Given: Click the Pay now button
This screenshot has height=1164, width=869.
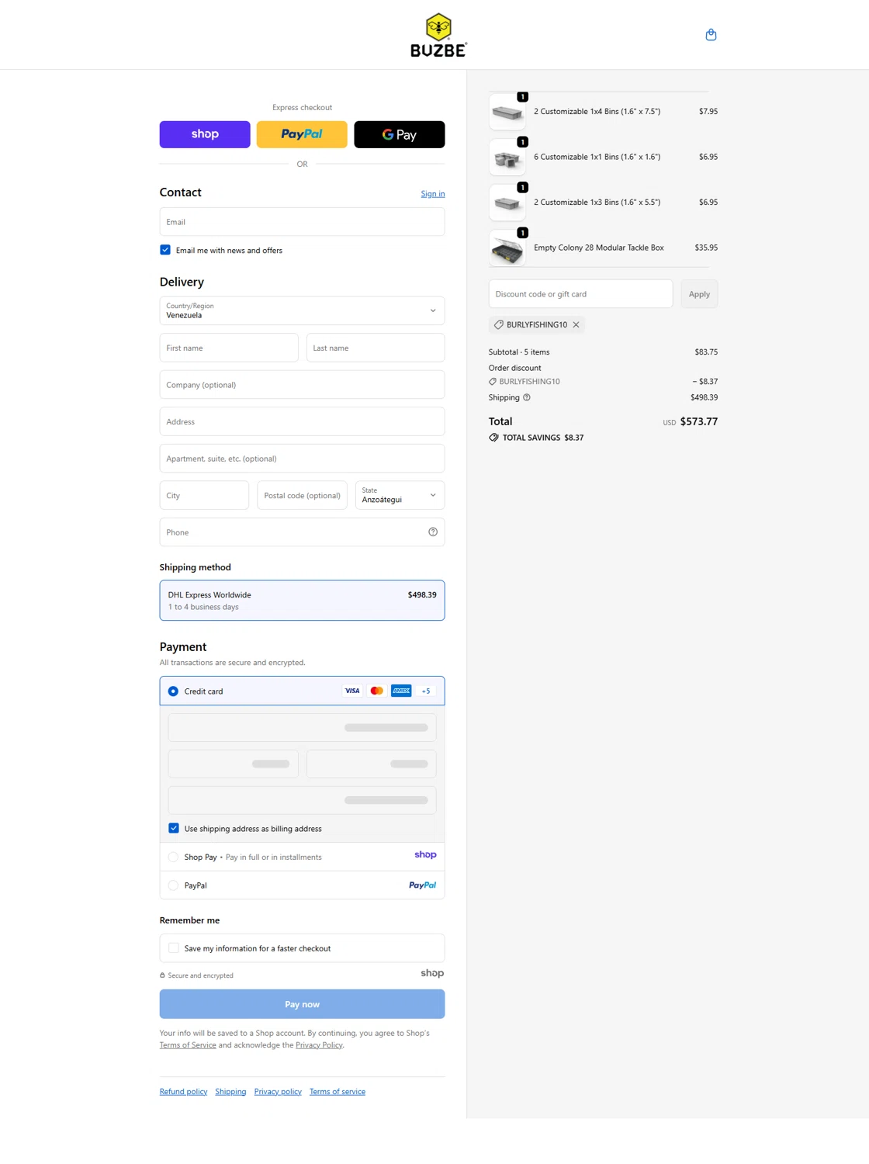Looking at the screenshot, I should pyautogui.click(x=302, y=1004).
